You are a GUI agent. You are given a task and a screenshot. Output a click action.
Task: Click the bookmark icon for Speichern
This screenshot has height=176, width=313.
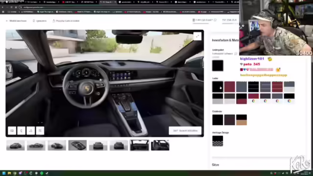34,21
